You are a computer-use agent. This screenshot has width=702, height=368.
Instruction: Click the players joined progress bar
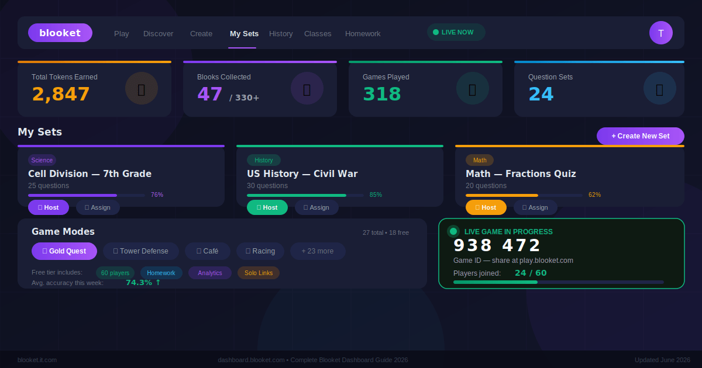coord(559,282)
